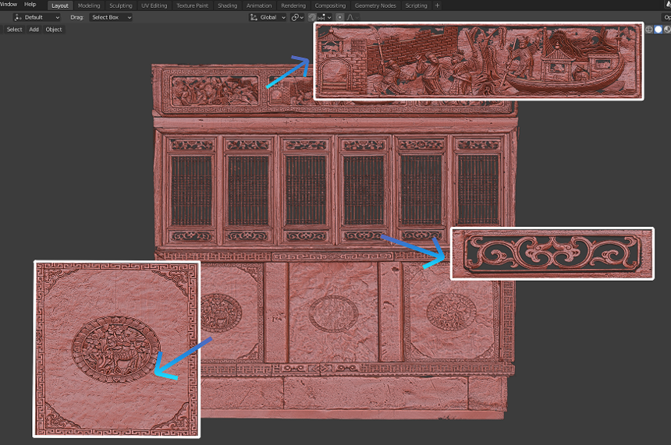
Task: Go to the Animation workspace tab
Action: 259,5
